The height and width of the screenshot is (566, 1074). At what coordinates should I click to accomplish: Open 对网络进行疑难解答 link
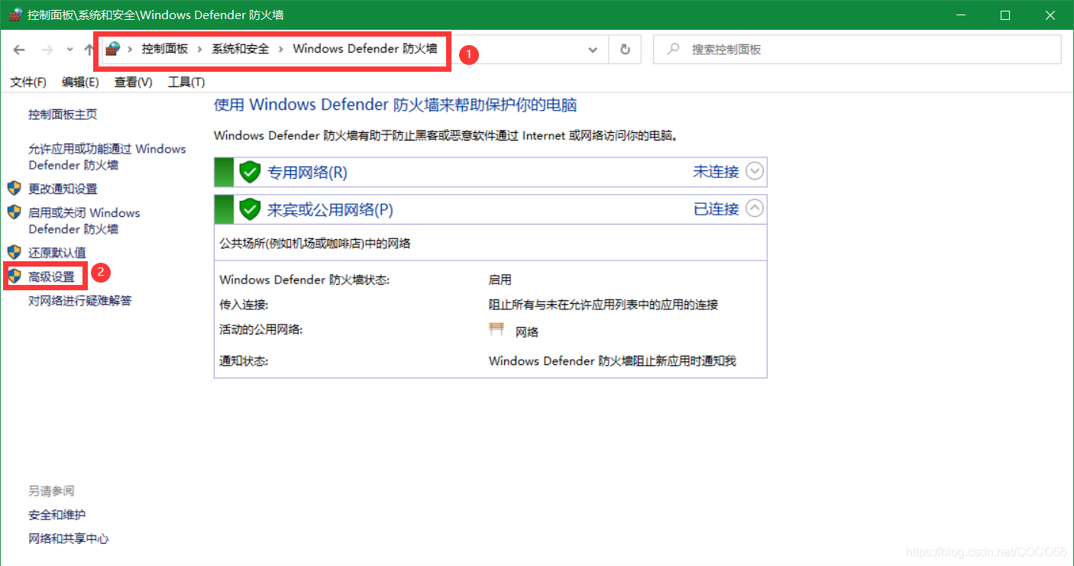click(80, 301)
